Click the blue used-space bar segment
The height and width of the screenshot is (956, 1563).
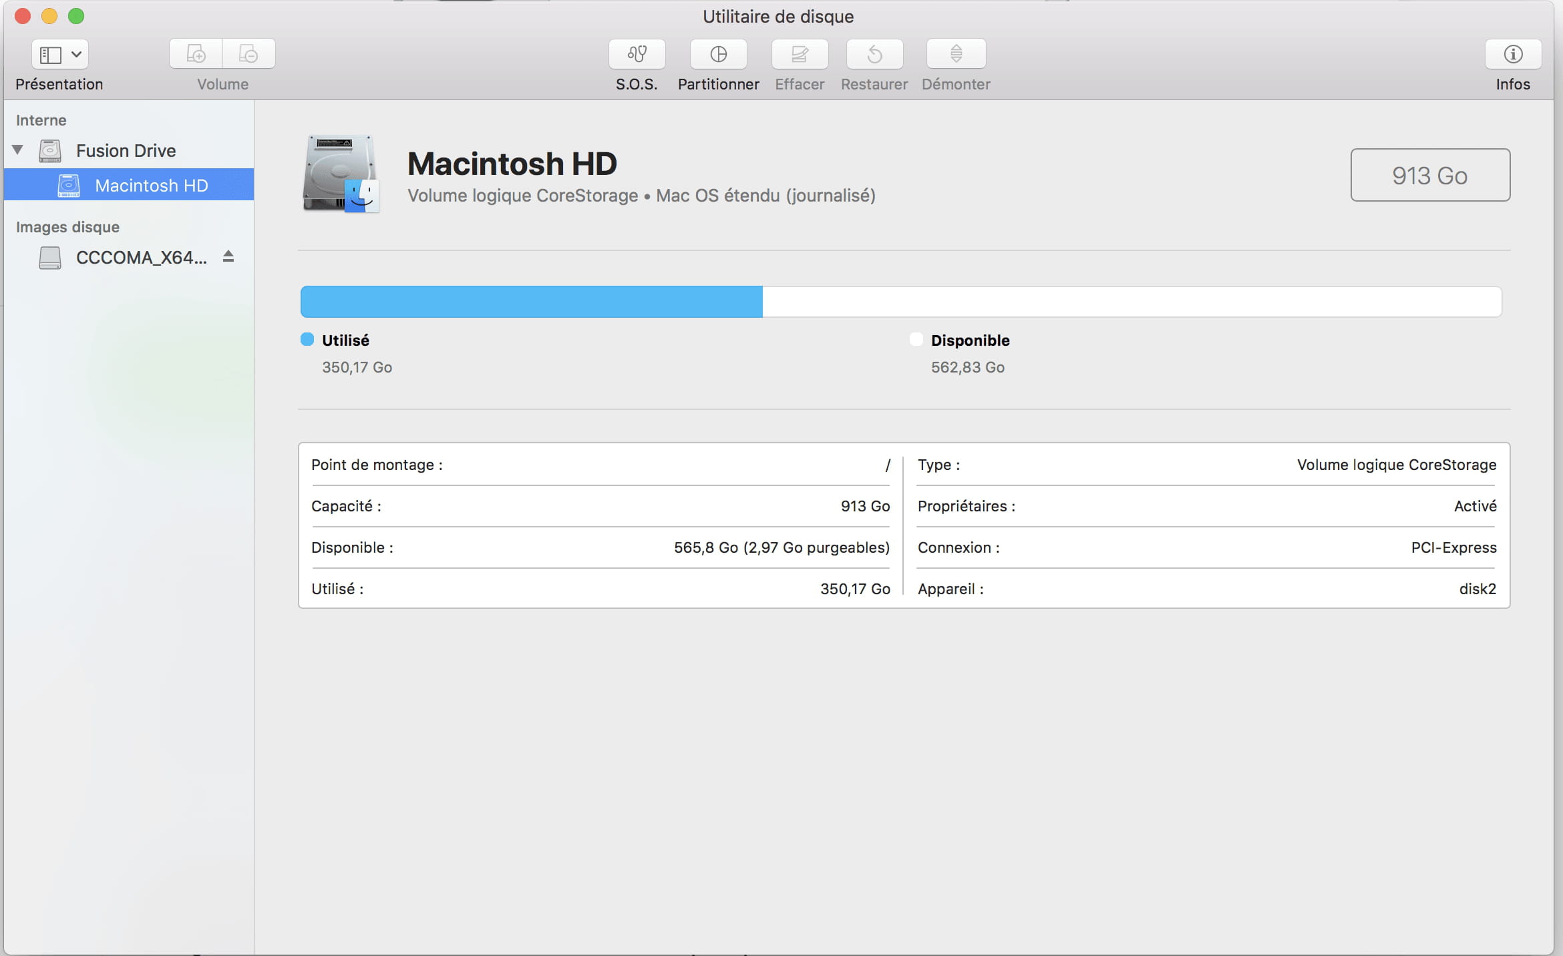click(x=532, y=302)
